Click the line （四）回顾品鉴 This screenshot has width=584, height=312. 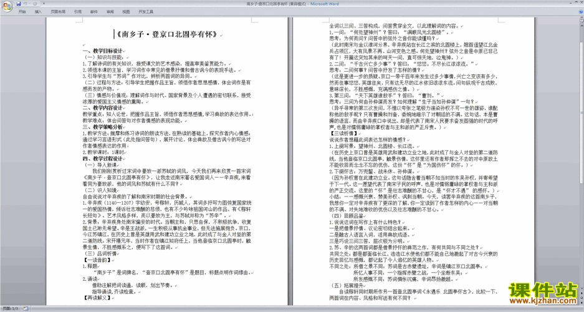click(347, 216)
